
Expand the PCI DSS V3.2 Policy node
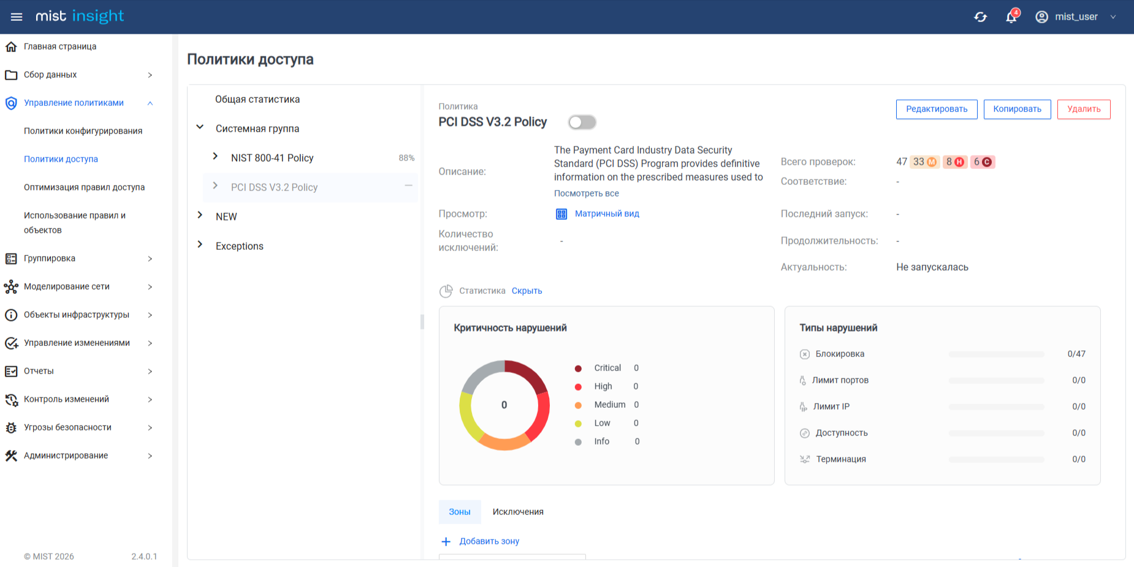215,186
